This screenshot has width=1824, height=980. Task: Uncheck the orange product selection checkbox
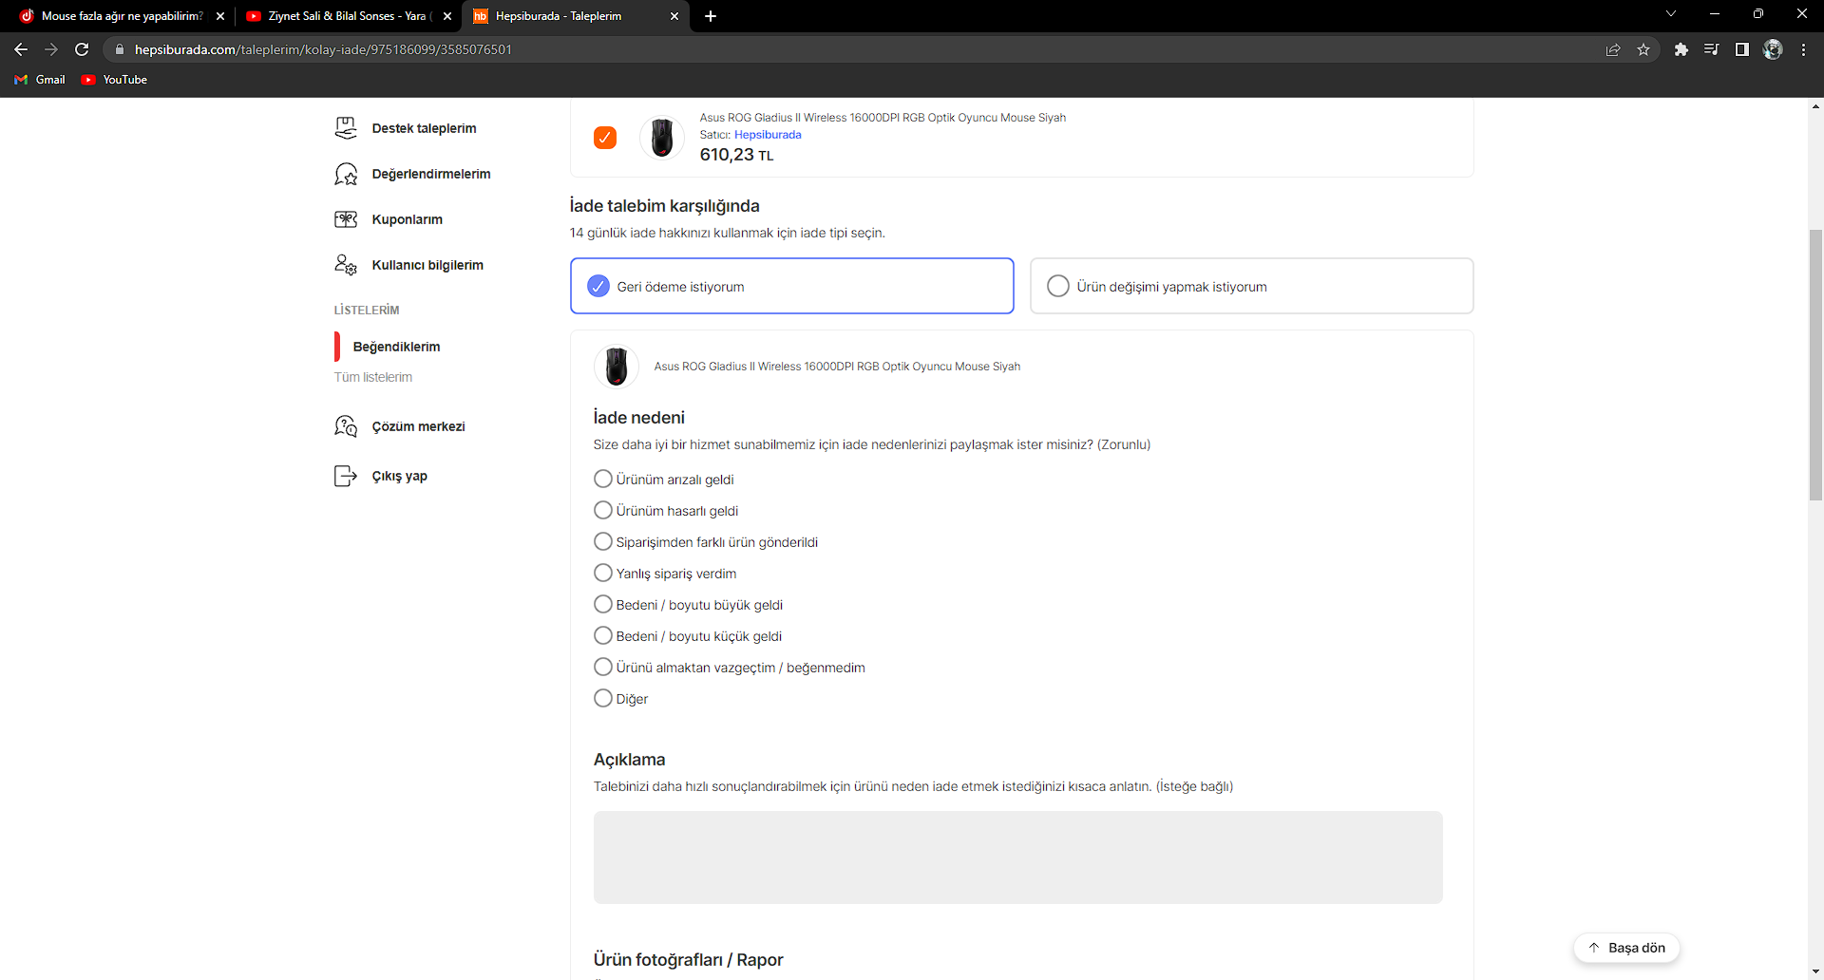point(605,138)
